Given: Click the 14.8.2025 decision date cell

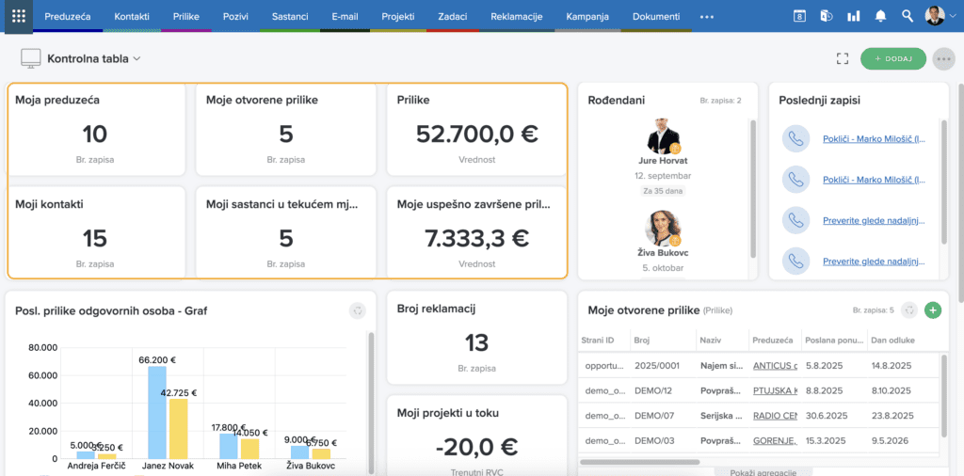Looking at the screenshot, I should pyautogui.click(x=891, y=366).
